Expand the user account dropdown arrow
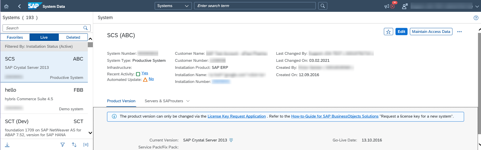This screenshot has width=481, height=150. pos(477,7)
